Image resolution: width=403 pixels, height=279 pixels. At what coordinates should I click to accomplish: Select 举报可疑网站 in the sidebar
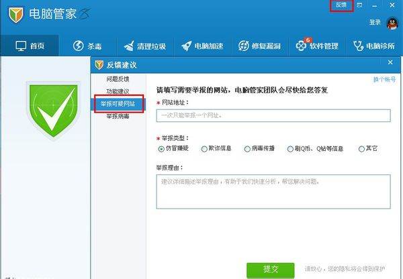pos(118,104)
